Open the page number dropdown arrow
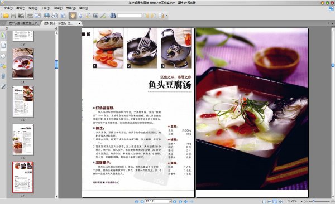Screen dimensions: 335x204 tap(170, 201)
